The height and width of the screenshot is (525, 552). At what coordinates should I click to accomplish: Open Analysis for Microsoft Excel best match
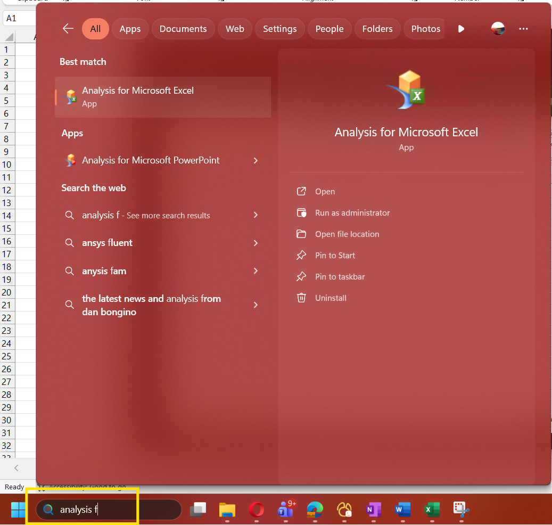(x=162, y=96)
